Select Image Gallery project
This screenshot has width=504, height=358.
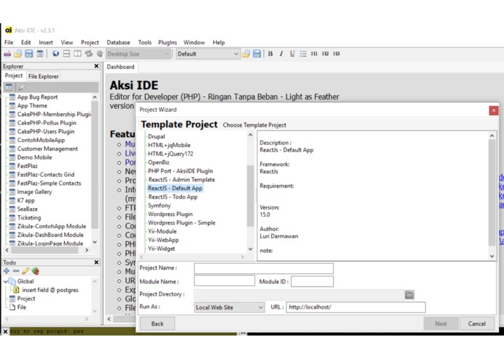(34, 192)
